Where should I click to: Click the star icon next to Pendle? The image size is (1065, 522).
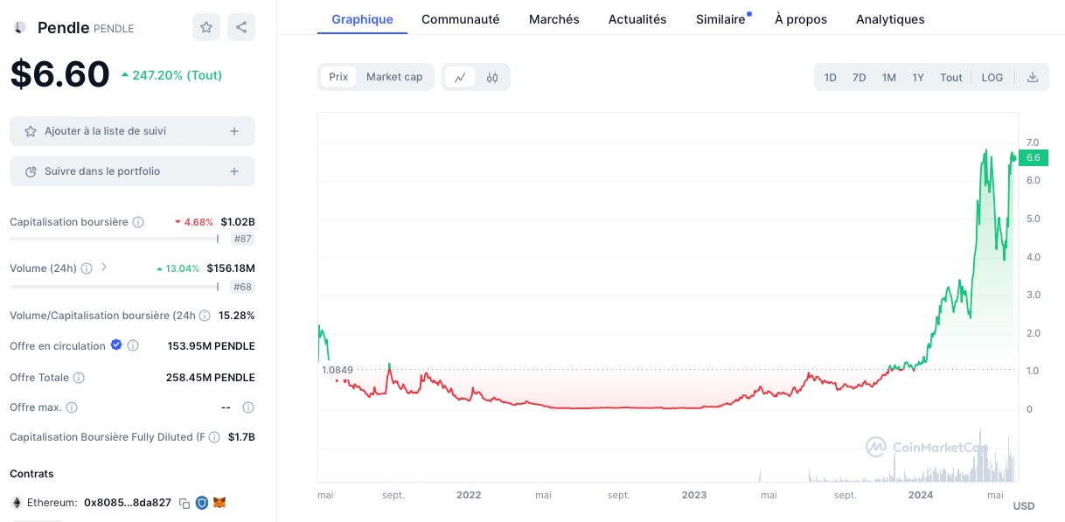pyautogui.click(x=206, y=27)
